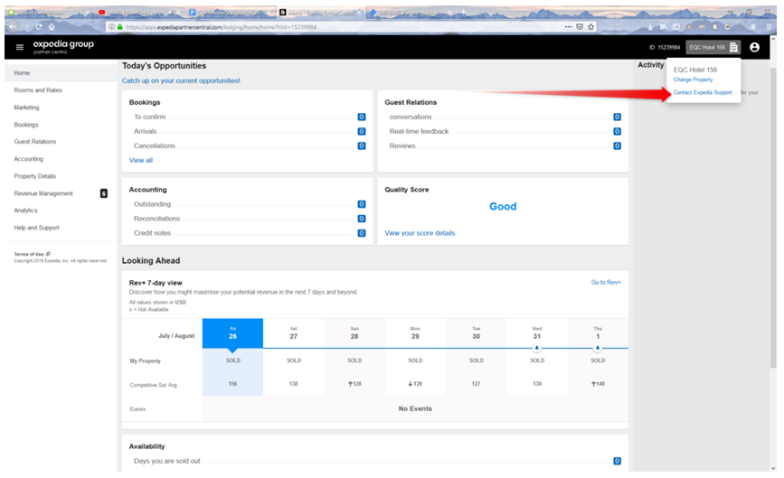Open Revenue Management section
Screen dimensions: 784x478
click(43, 193)
